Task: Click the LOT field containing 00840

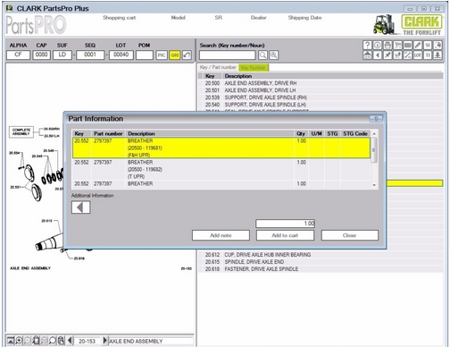Action: click(x=121, y=55)
